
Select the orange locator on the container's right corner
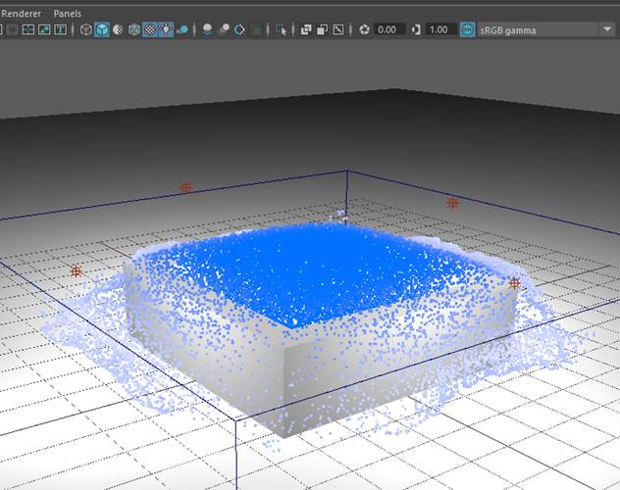coord(514,283)
